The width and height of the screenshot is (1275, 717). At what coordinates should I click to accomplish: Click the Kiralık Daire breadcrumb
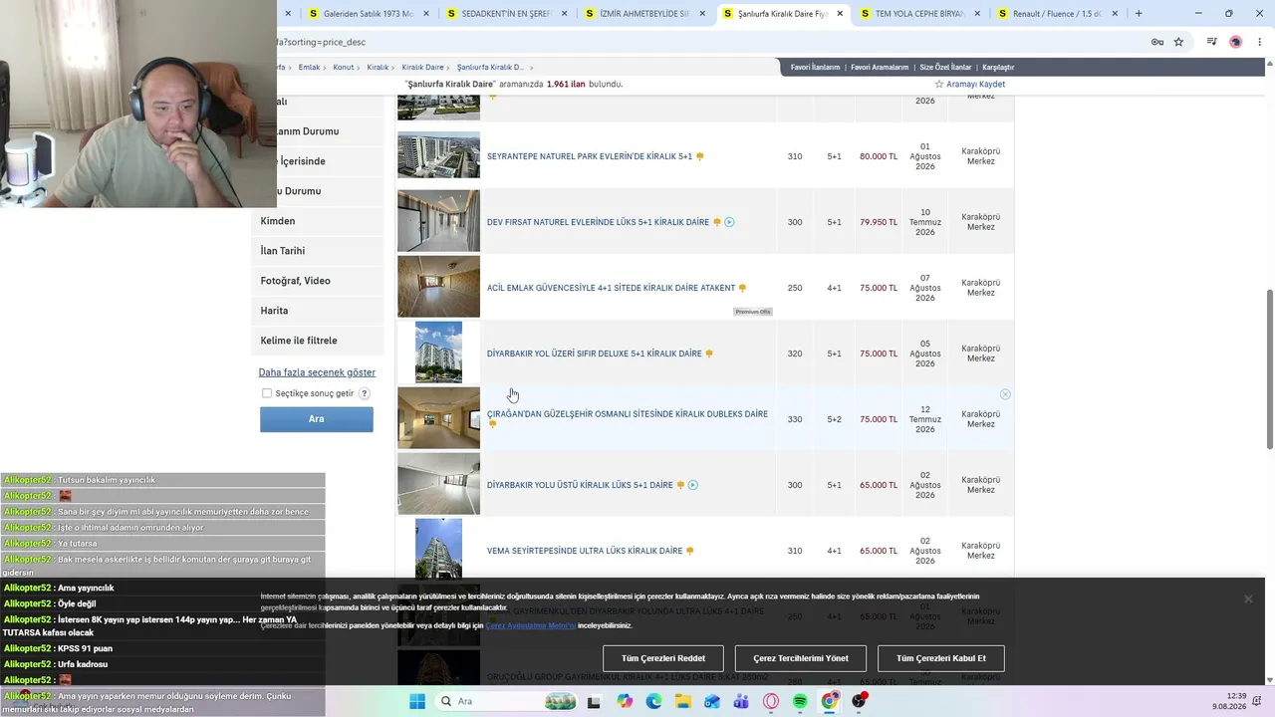tap(422, 68)
